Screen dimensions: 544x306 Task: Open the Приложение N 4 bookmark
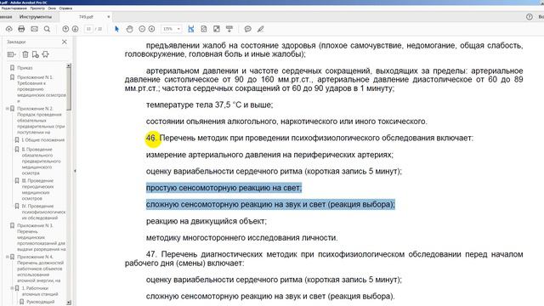pyautogui.click(x=40, y=269)
